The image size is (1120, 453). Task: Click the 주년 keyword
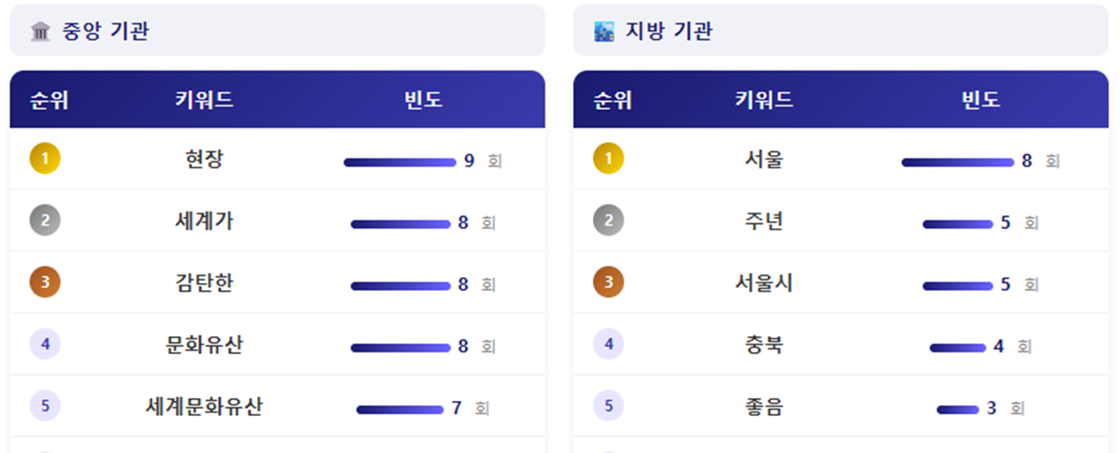764,221
